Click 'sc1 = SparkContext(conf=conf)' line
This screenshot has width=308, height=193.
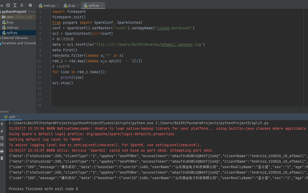pos(82,34)
